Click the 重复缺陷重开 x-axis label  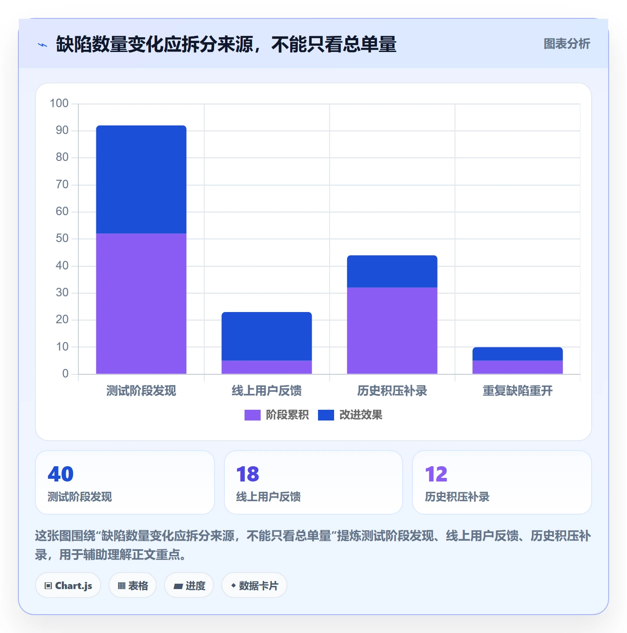pyautogui.click(x=517, y=391)
